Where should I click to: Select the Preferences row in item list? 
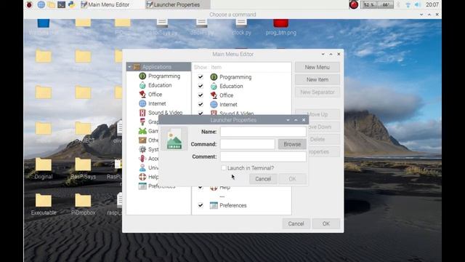[x=242, y=205]
